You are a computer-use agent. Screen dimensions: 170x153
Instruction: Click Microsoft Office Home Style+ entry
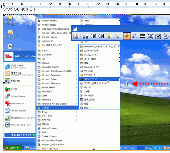(54, 33)
